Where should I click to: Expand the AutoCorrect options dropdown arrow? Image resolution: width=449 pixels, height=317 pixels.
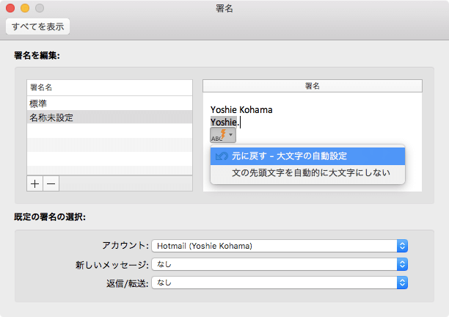click(x=230, y=135)
